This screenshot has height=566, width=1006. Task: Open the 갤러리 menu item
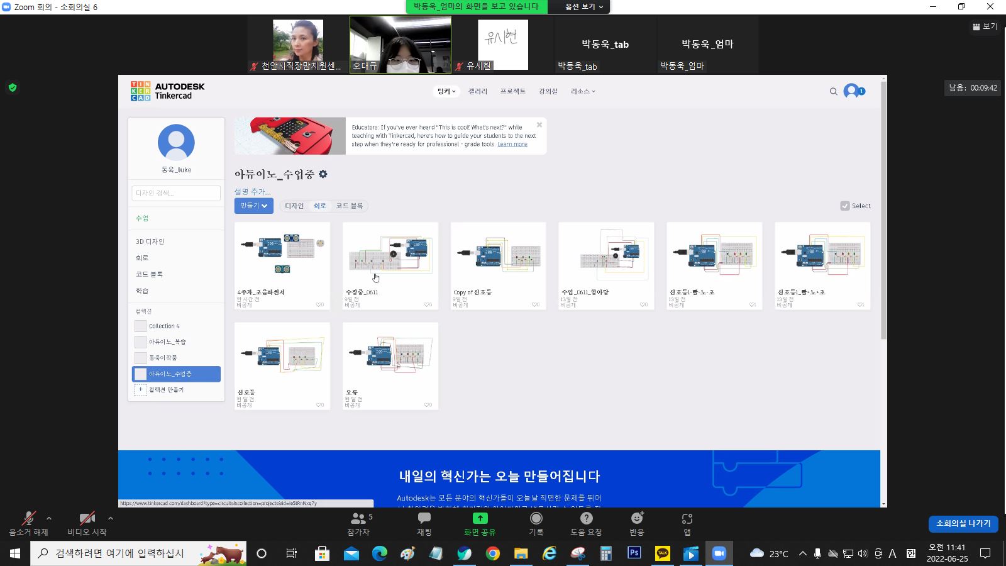(477, 91)
